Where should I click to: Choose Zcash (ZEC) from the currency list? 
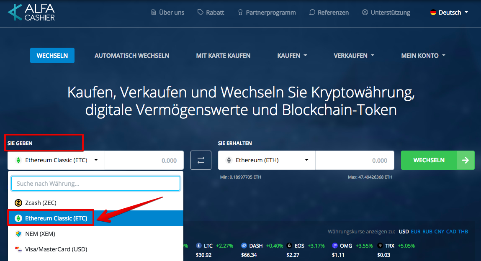96,203
